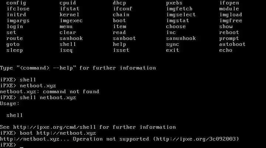Click the 'command not found' error message
266x148 pixels.
tap(71, 92)
